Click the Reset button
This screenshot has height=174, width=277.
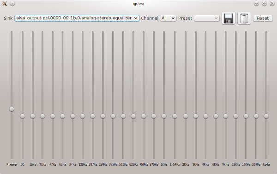coord(263,18)
